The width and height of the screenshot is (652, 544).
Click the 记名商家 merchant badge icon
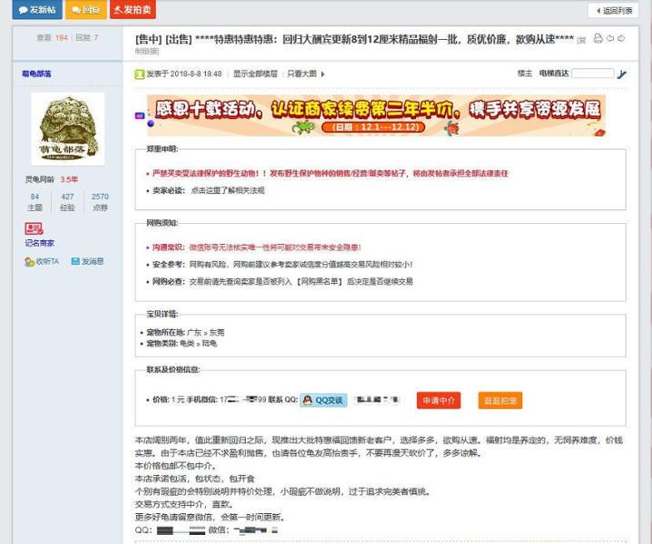tap(34, 228)
